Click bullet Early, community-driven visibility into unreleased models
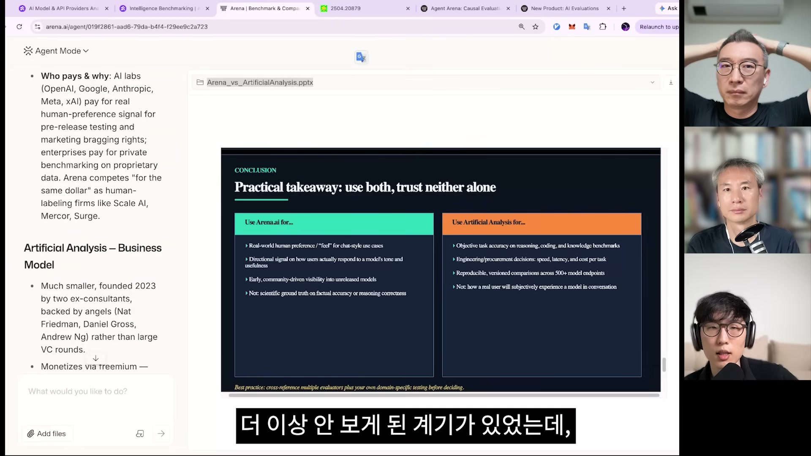The image size is (811, 456). 311,279
